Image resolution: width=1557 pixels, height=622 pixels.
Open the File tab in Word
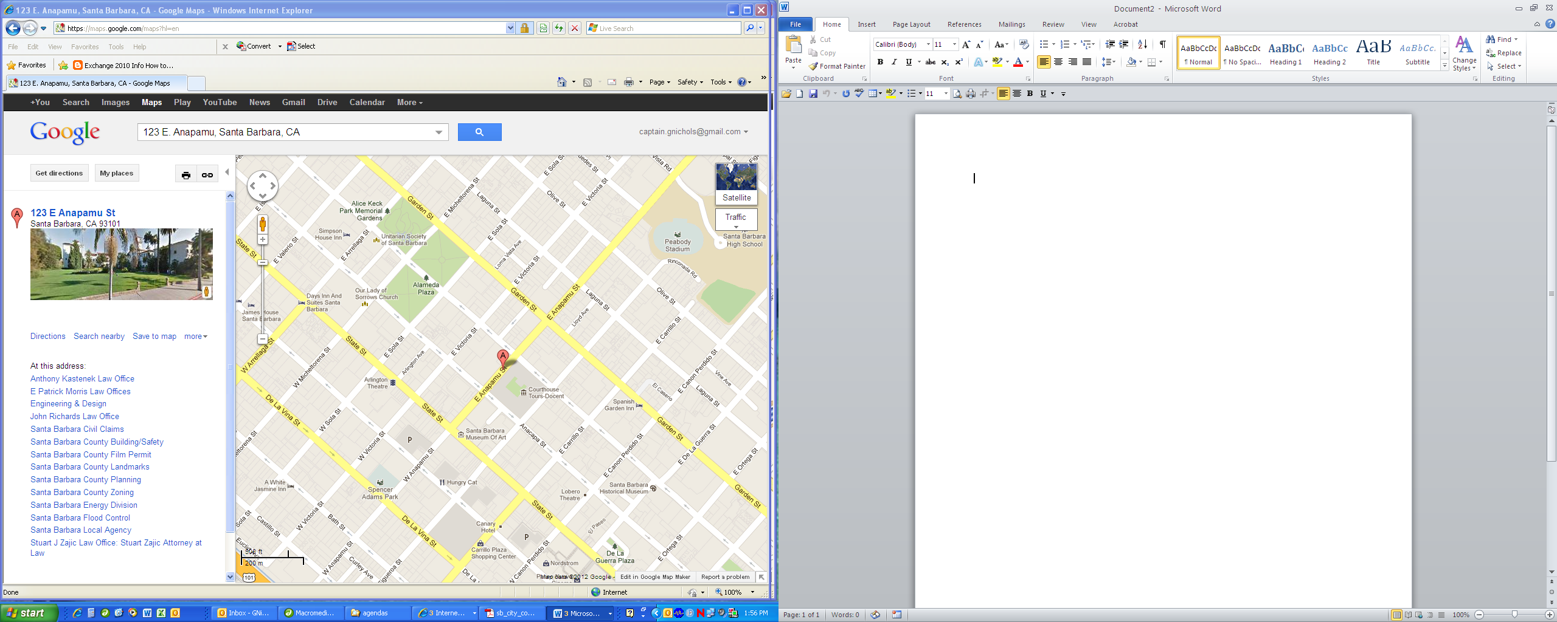(796, 24)
